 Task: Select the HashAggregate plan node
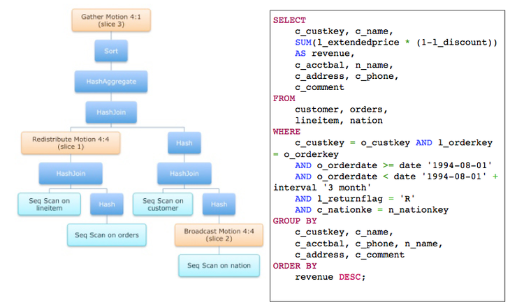point(111,82)
